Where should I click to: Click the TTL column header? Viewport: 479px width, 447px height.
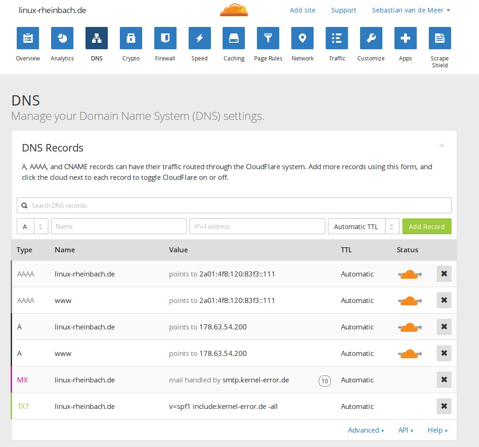(x=346, y=250)
